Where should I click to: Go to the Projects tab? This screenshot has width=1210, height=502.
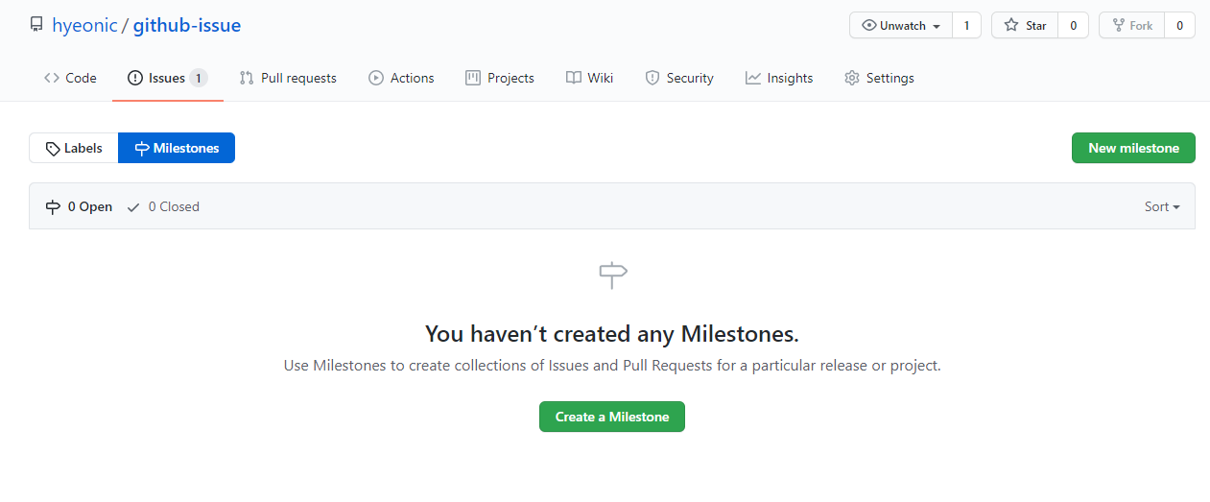coord(499,78)
